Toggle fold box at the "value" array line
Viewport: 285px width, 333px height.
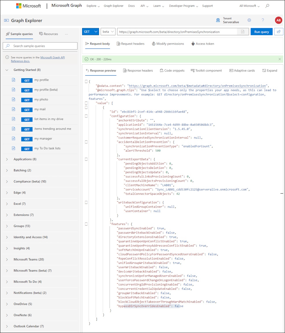pyautogui.click(x=86, y=103)
